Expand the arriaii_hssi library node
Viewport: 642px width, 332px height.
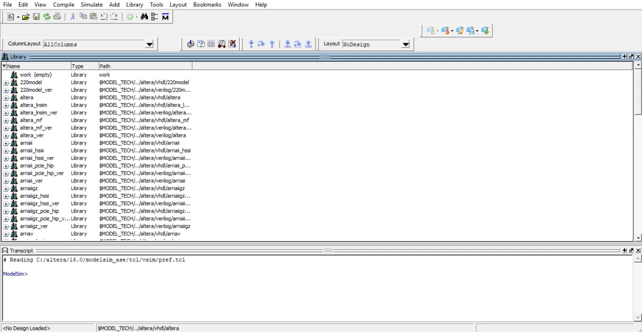coord(6,151)
